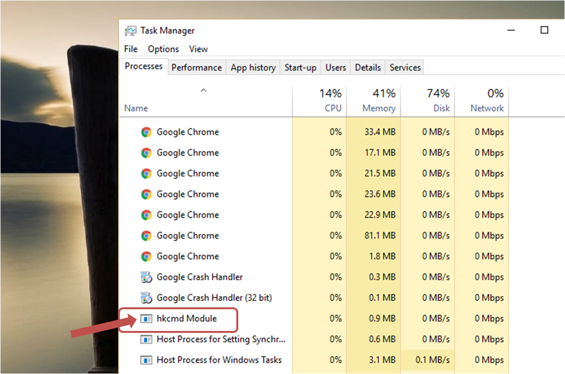Sort processes by the Name column header

[136, 109]
